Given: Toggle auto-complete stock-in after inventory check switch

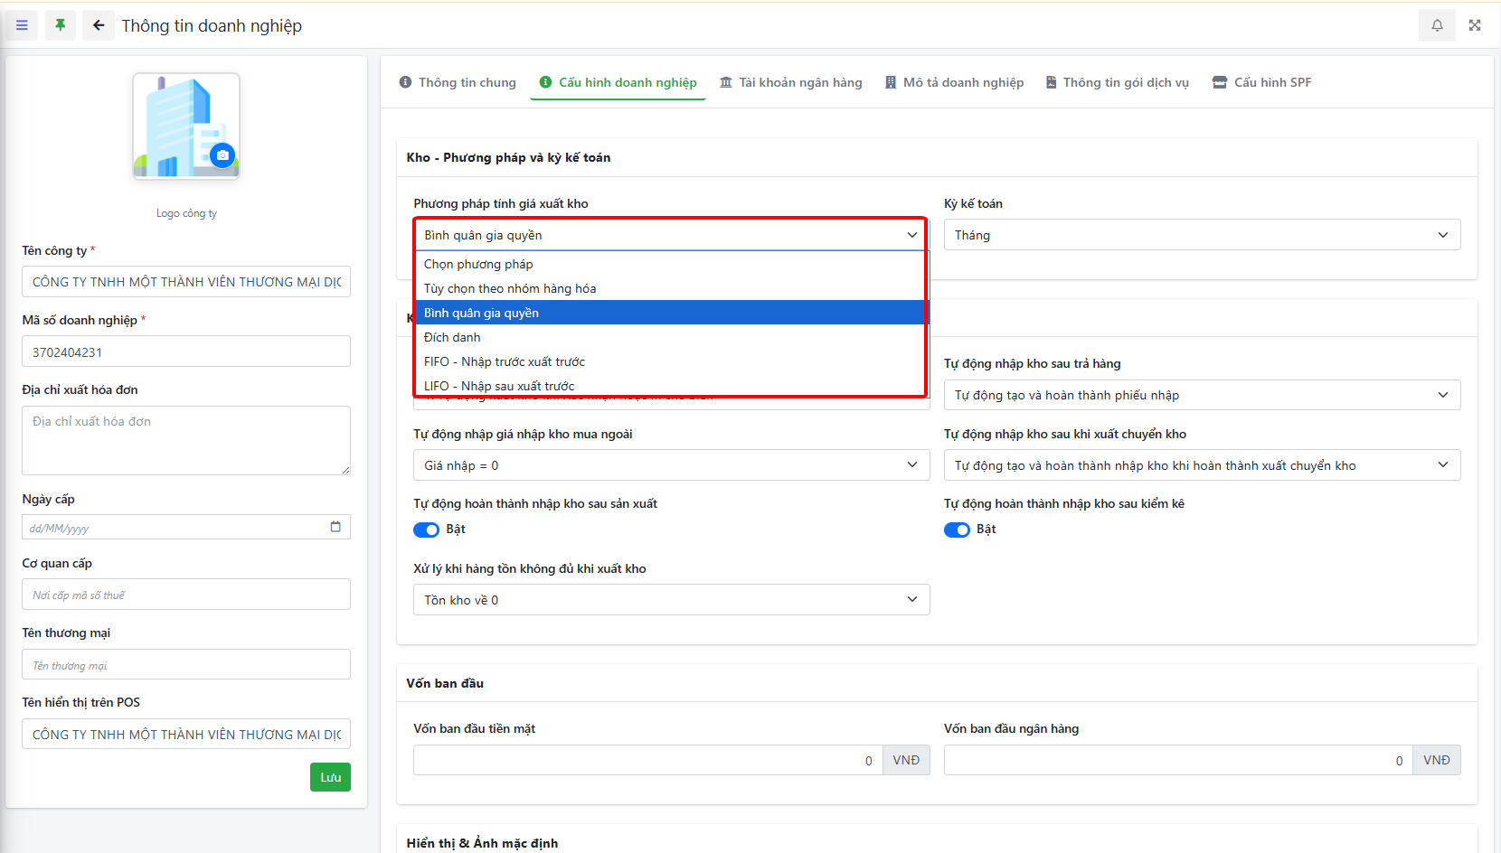Looking at the screenshot, I should 957,530.
